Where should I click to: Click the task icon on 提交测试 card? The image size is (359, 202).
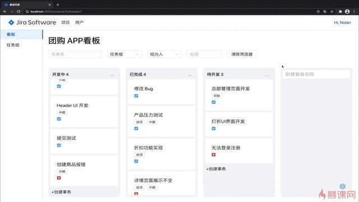tap(59, 145)
